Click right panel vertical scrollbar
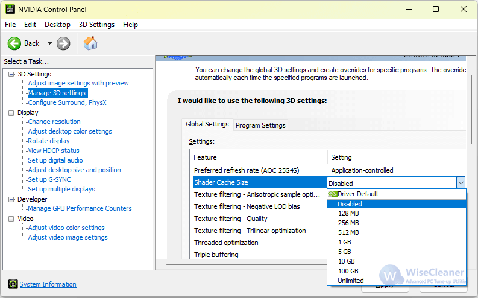478x298 pixels. click(471, 110)
